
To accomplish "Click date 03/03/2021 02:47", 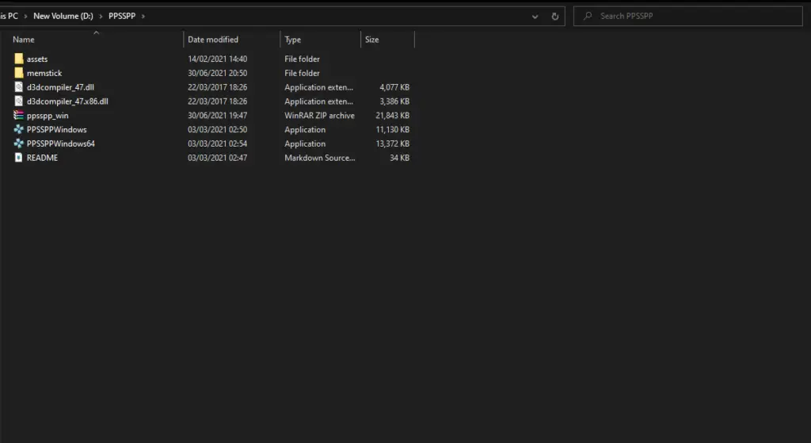I will pyautogui.click(x=217, y=158).
